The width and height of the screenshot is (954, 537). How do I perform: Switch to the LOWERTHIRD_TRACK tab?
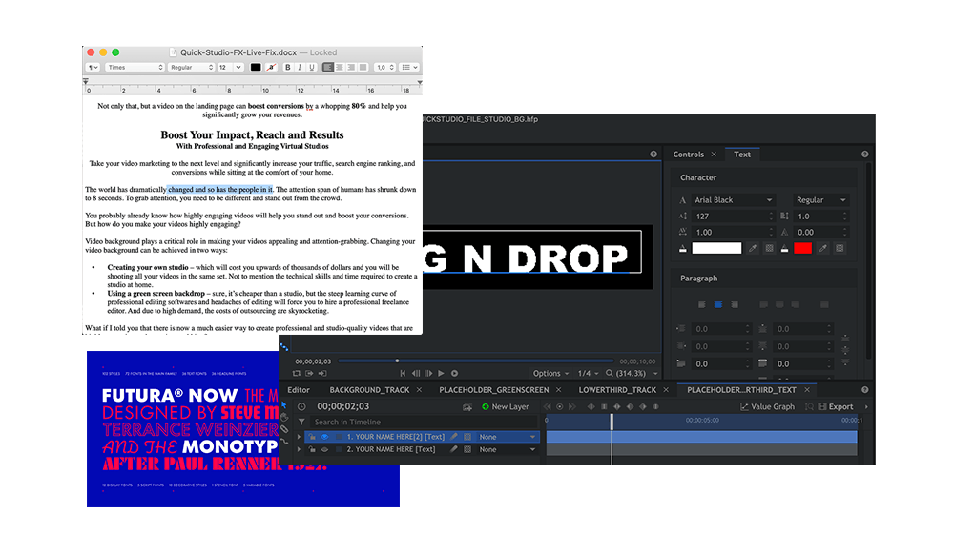617,390
